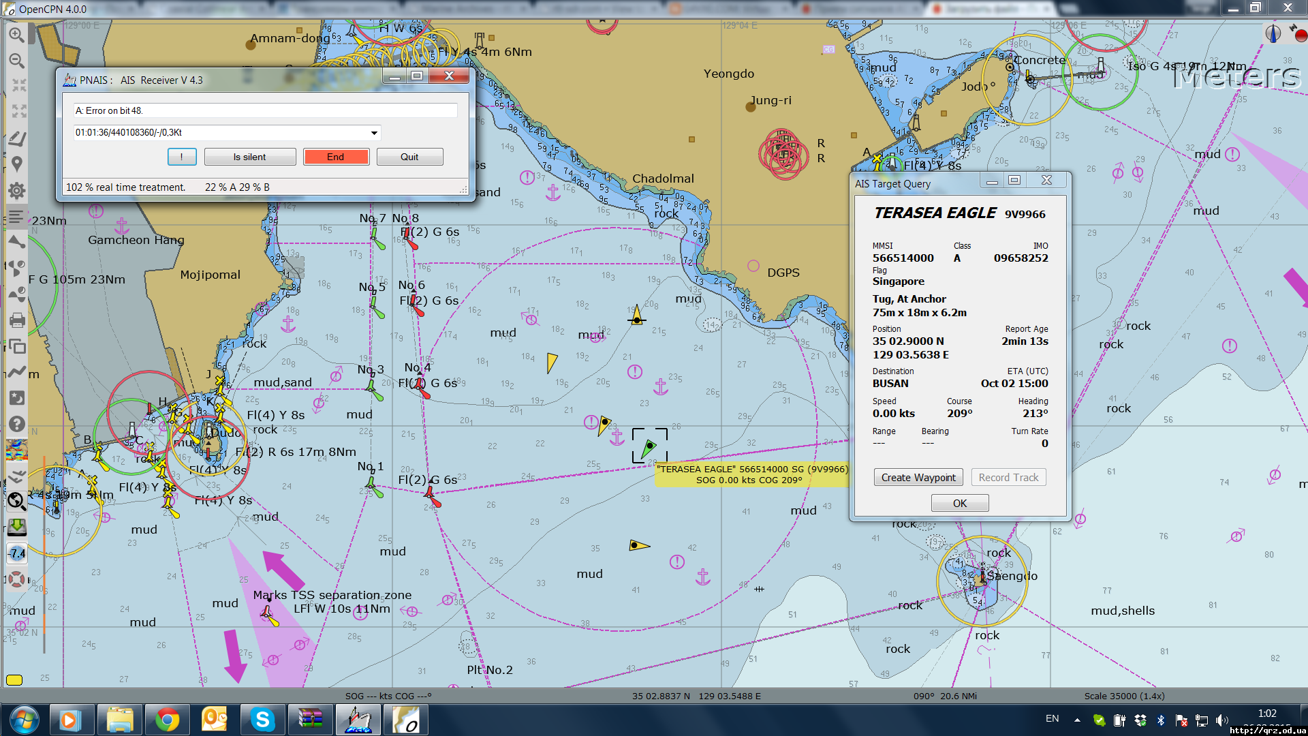Viewport: 1308px width, 736px height.
Task: Change the color scheme (day/night)
Action: (x=16, y=398)
